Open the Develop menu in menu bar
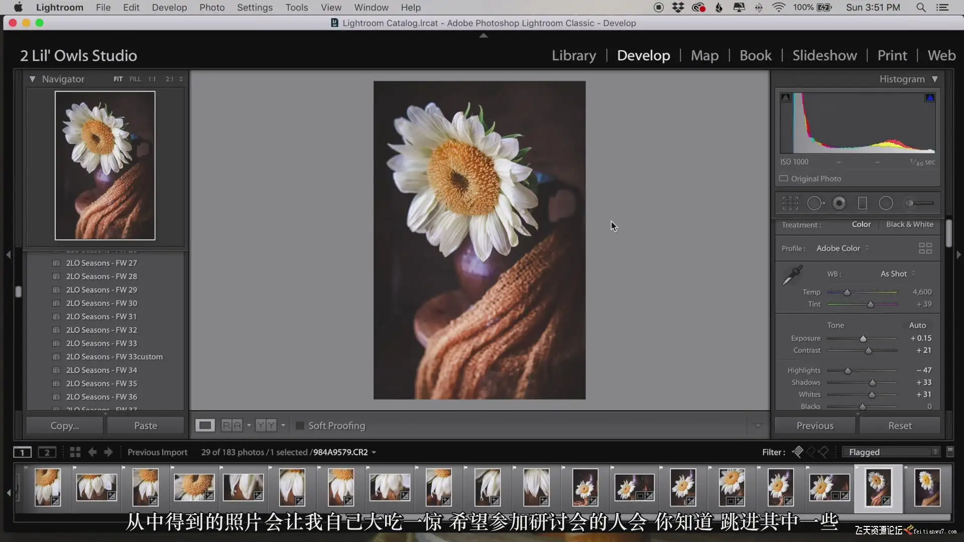Viewport: 964px width, 542px height. (169, 8)
